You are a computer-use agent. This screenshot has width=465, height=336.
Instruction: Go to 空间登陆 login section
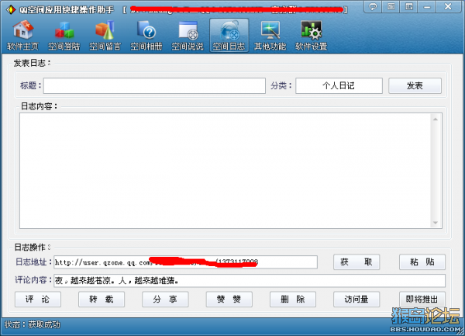click(x=64, y=35)
